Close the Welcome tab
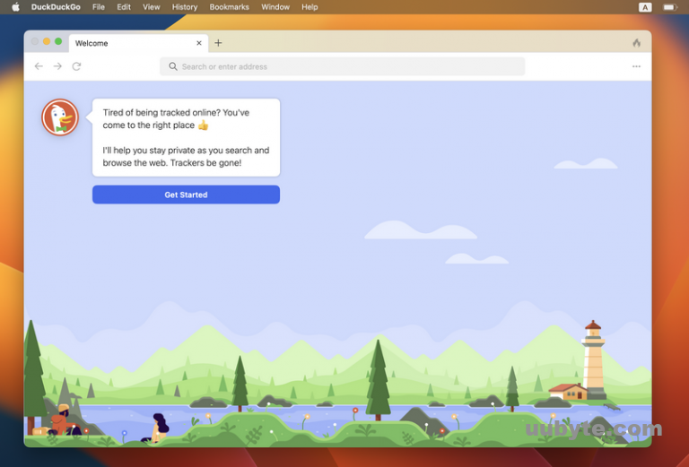689x467 pixels. (x=199, y=43)
